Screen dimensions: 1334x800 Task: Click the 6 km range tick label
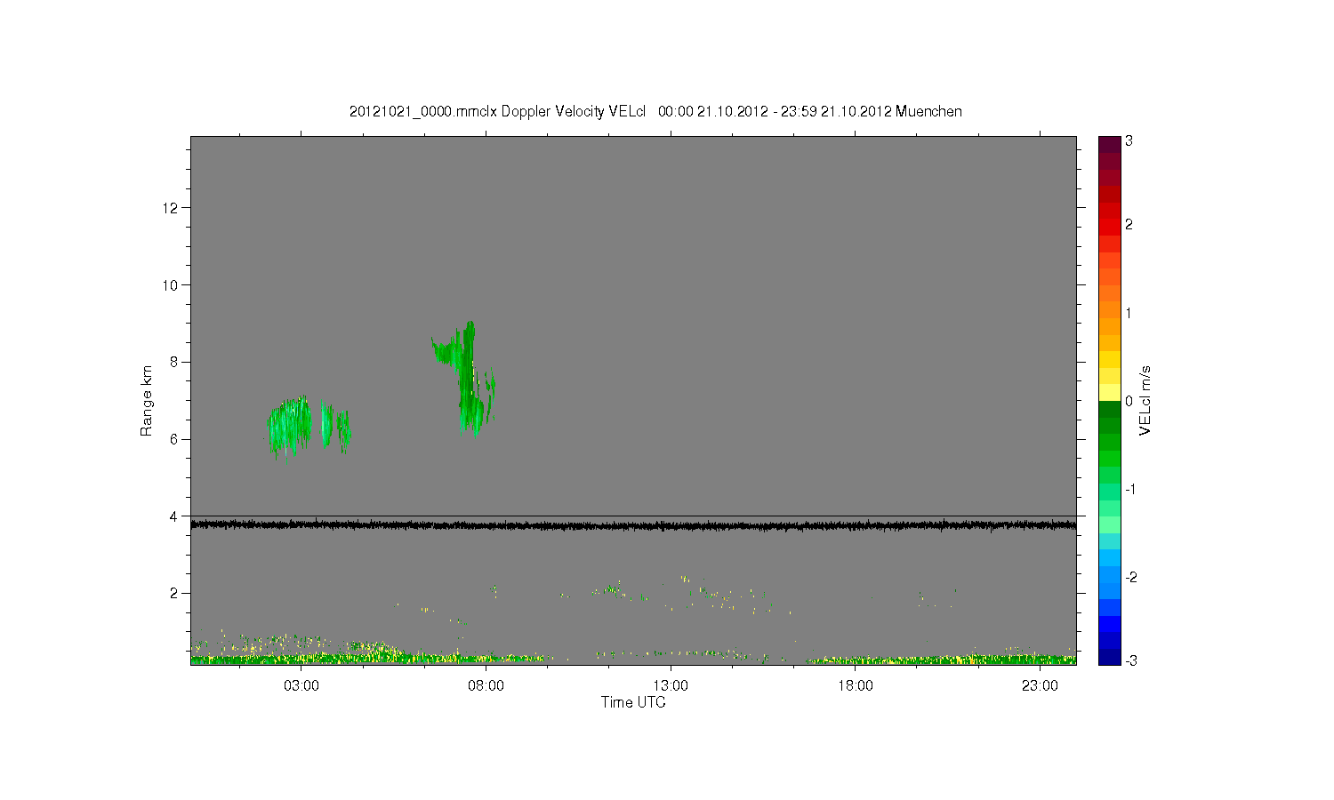coord(175,439)
